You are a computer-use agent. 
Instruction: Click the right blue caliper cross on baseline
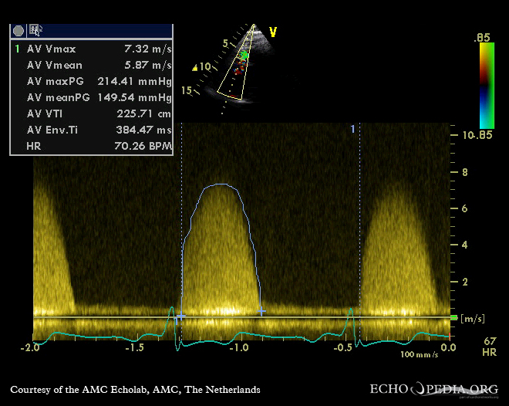tap(261, 311)
